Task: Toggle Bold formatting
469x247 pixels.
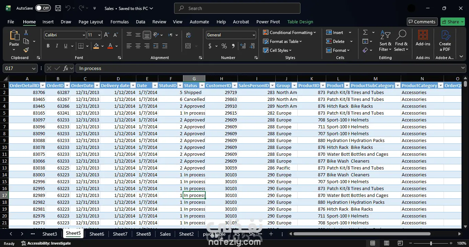Action: point(48,46)
